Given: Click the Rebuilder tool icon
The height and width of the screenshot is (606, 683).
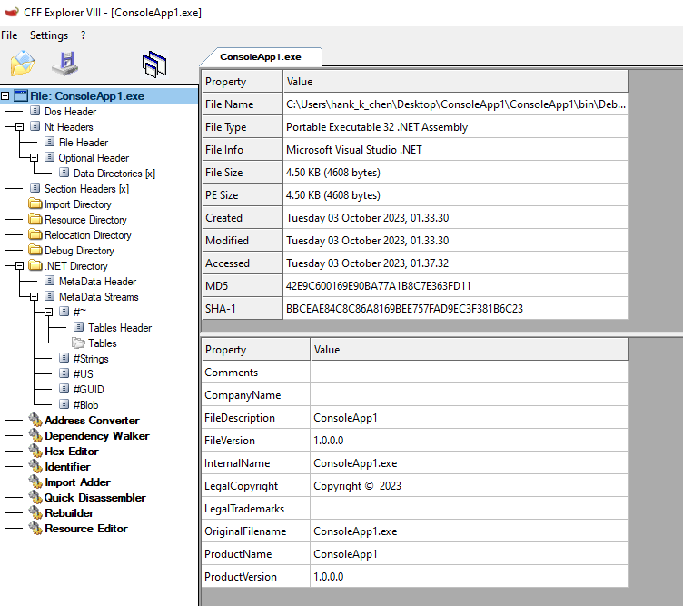Looking at the screenshot, I should [x=35, y=512].
